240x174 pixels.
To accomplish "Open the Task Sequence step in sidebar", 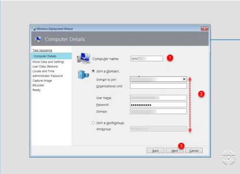I will pyautogui.click(x=42, y=50).
